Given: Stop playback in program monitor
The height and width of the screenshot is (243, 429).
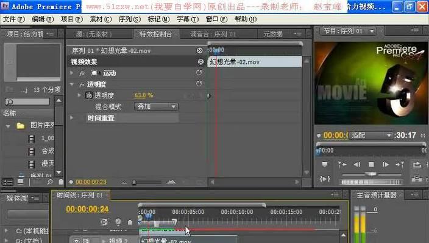Looking at the screenshot, I should coord(371,165).
